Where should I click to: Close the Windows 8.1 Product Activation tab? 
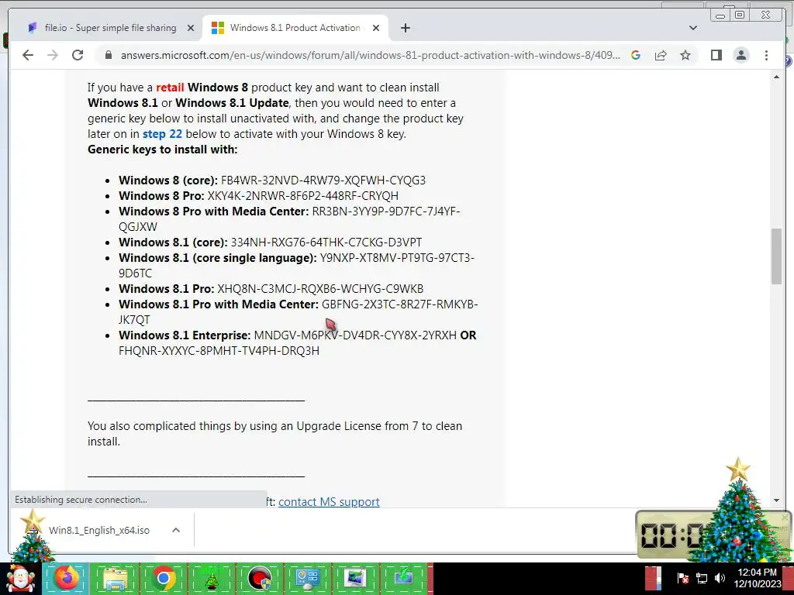tap(376, 28)
